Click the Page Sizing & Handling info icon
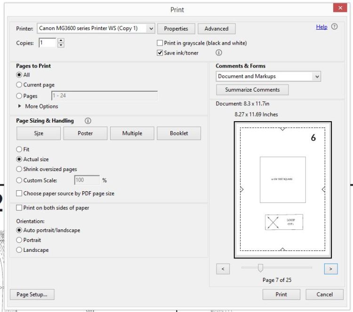Image resolution: width=353 pixels, height=312 pixels. click(x=87, y=121)
